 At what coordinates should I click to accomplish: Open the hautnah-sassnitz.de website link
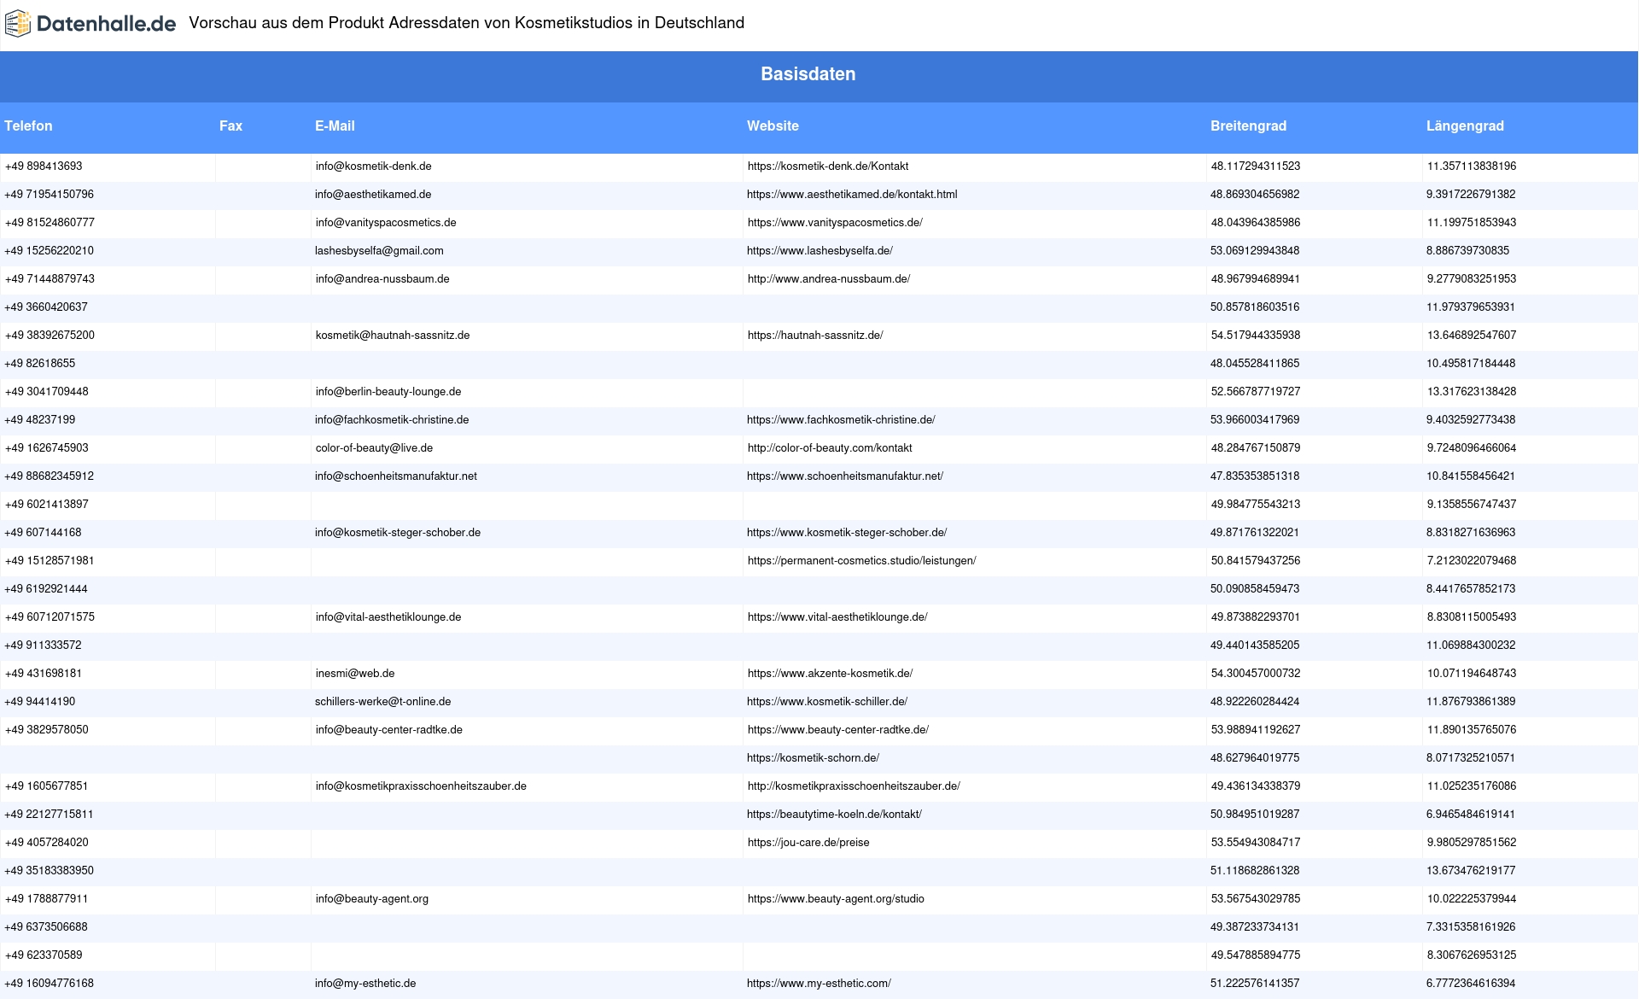pos(815,336)
